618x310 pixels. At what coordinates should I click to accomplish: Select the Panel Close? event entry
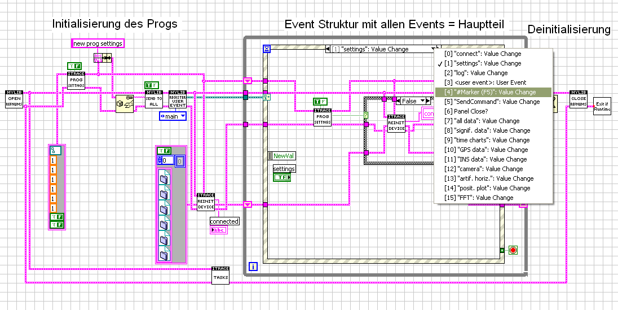click(x=493, y=111)
